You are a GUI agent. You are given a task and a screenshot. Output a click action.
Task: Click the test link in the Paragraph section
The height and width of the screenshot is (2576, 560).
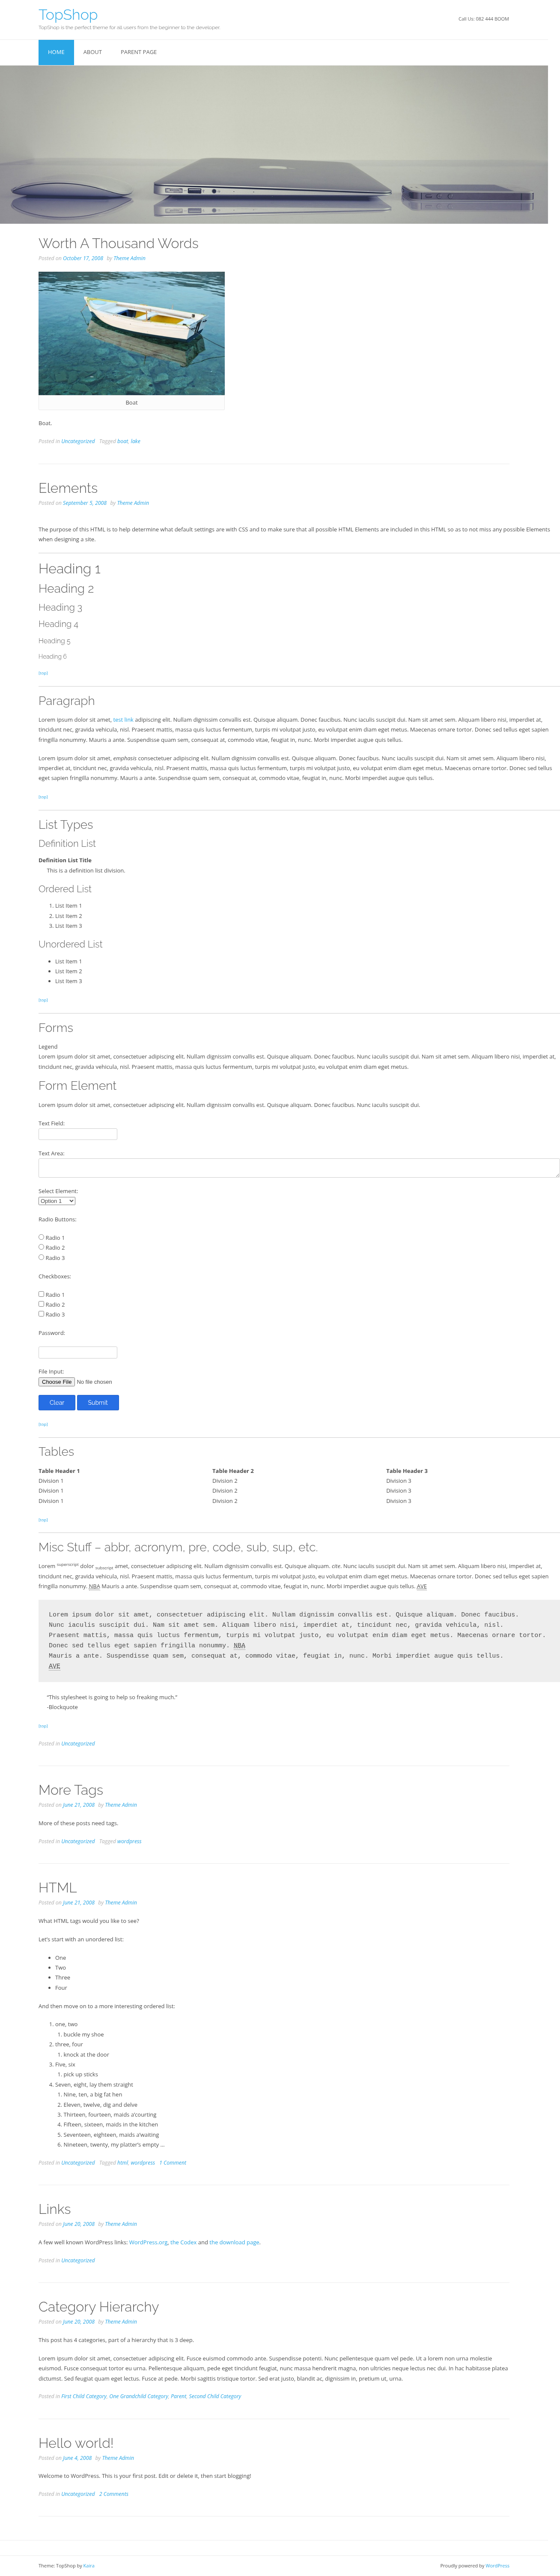point(123,720)
